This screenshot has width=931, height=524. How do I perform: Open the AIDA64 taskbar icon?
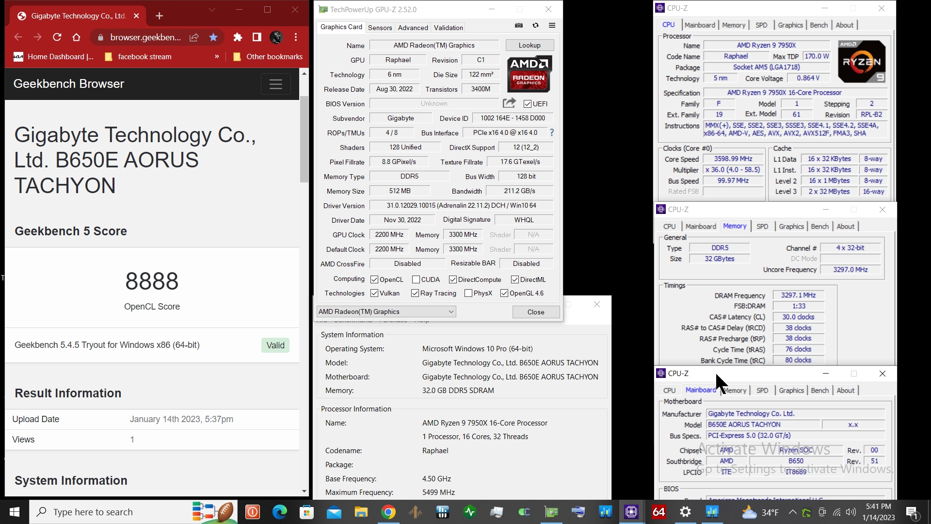pos(658,512)
